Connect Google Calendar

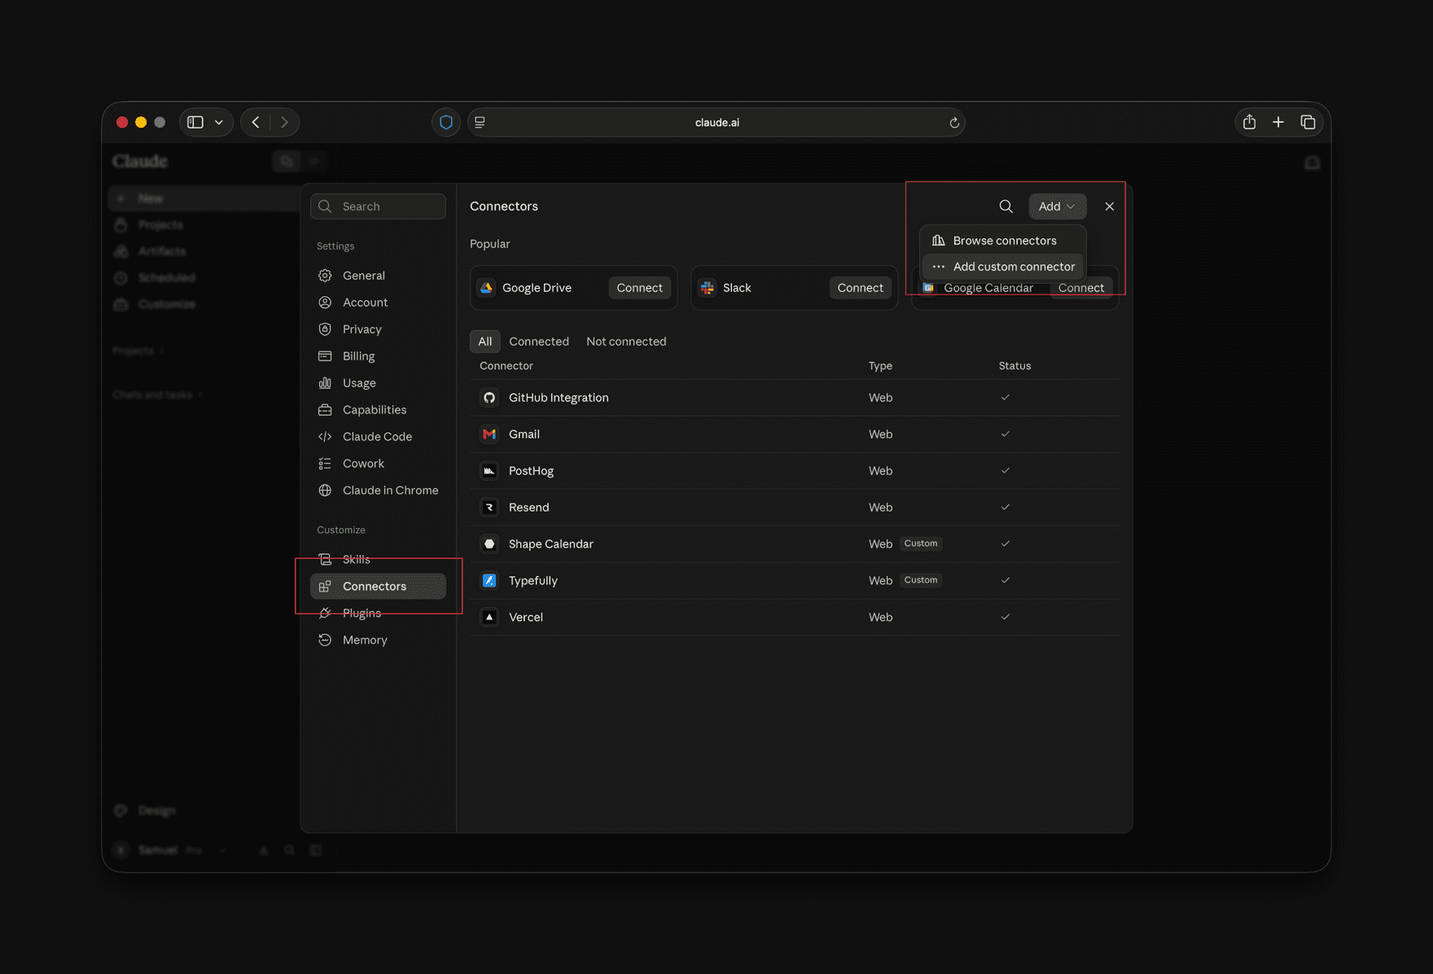1080,288
